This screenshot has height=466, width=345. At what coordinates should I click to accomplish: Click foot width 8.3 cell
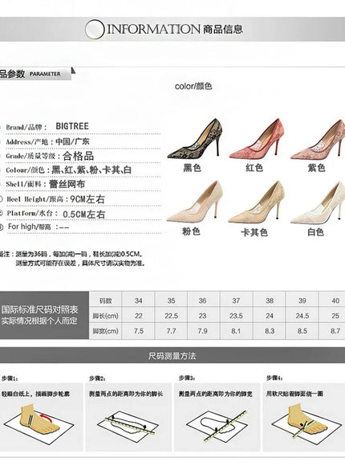270,331
